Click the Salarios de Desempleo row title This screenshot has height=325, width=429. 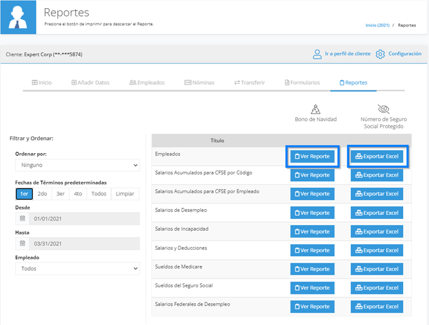(181, 210)
